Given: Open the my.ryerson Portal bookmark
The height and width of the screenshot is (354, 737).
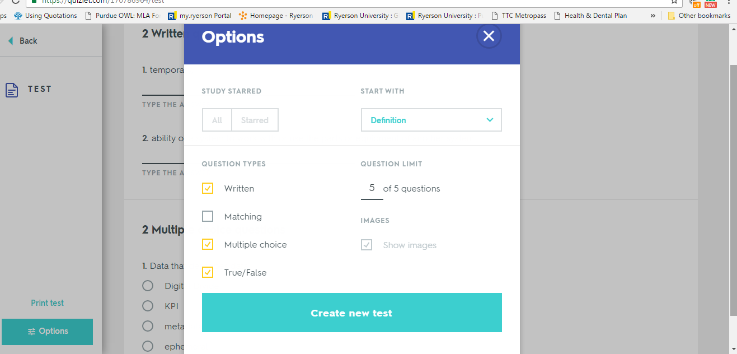Looking at the screenshot, I should [x=199, y=15].
